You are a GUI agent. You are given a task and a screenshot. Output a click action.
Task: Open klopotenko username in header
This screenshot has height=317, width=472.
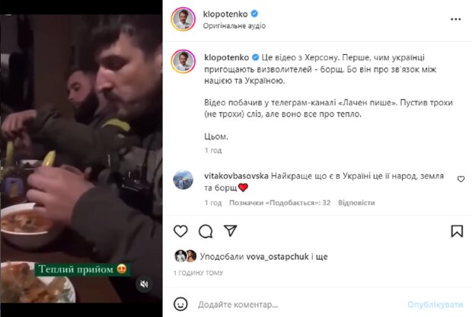225,14
